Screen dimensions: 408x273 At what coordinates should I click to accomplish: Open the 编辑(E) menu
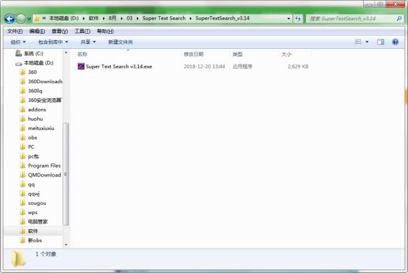37,31
